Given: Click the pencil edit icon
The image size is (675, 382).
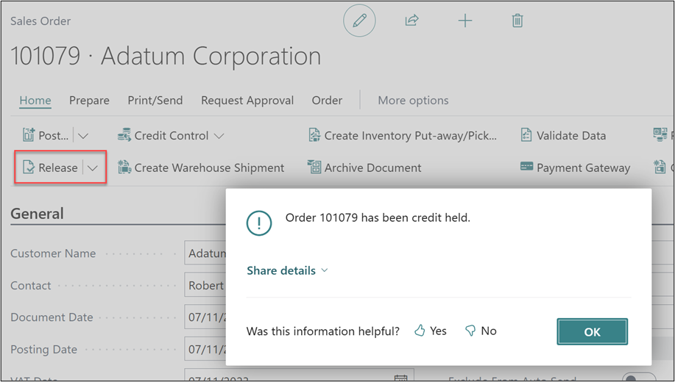Looking at the screenshot, I should click(359, 21).
